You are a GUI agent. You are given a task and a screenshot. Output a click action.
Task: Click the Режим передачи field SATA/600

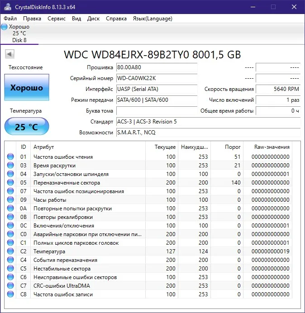(157, 100)
